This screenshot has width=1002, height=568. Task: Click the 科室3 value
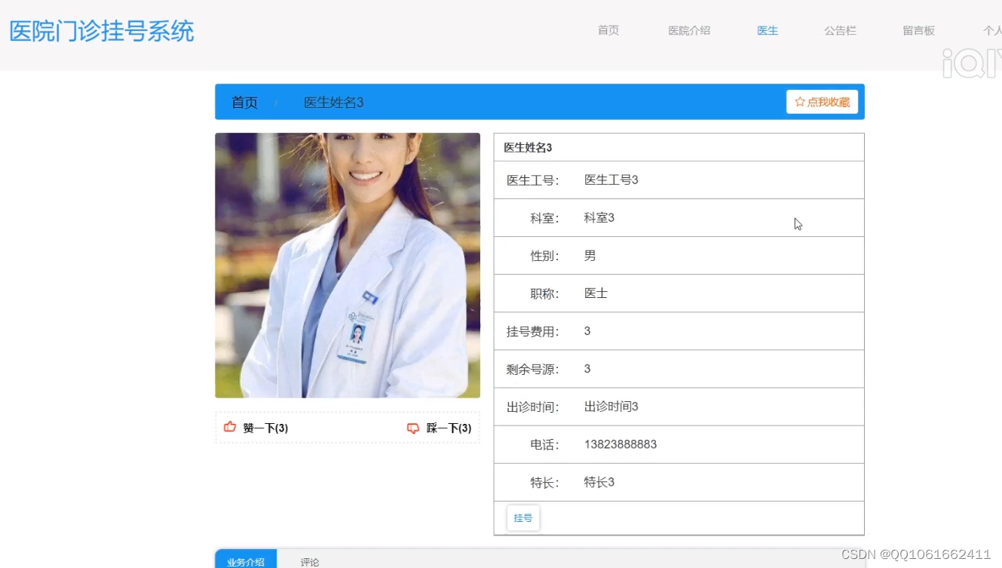[599, 218]
